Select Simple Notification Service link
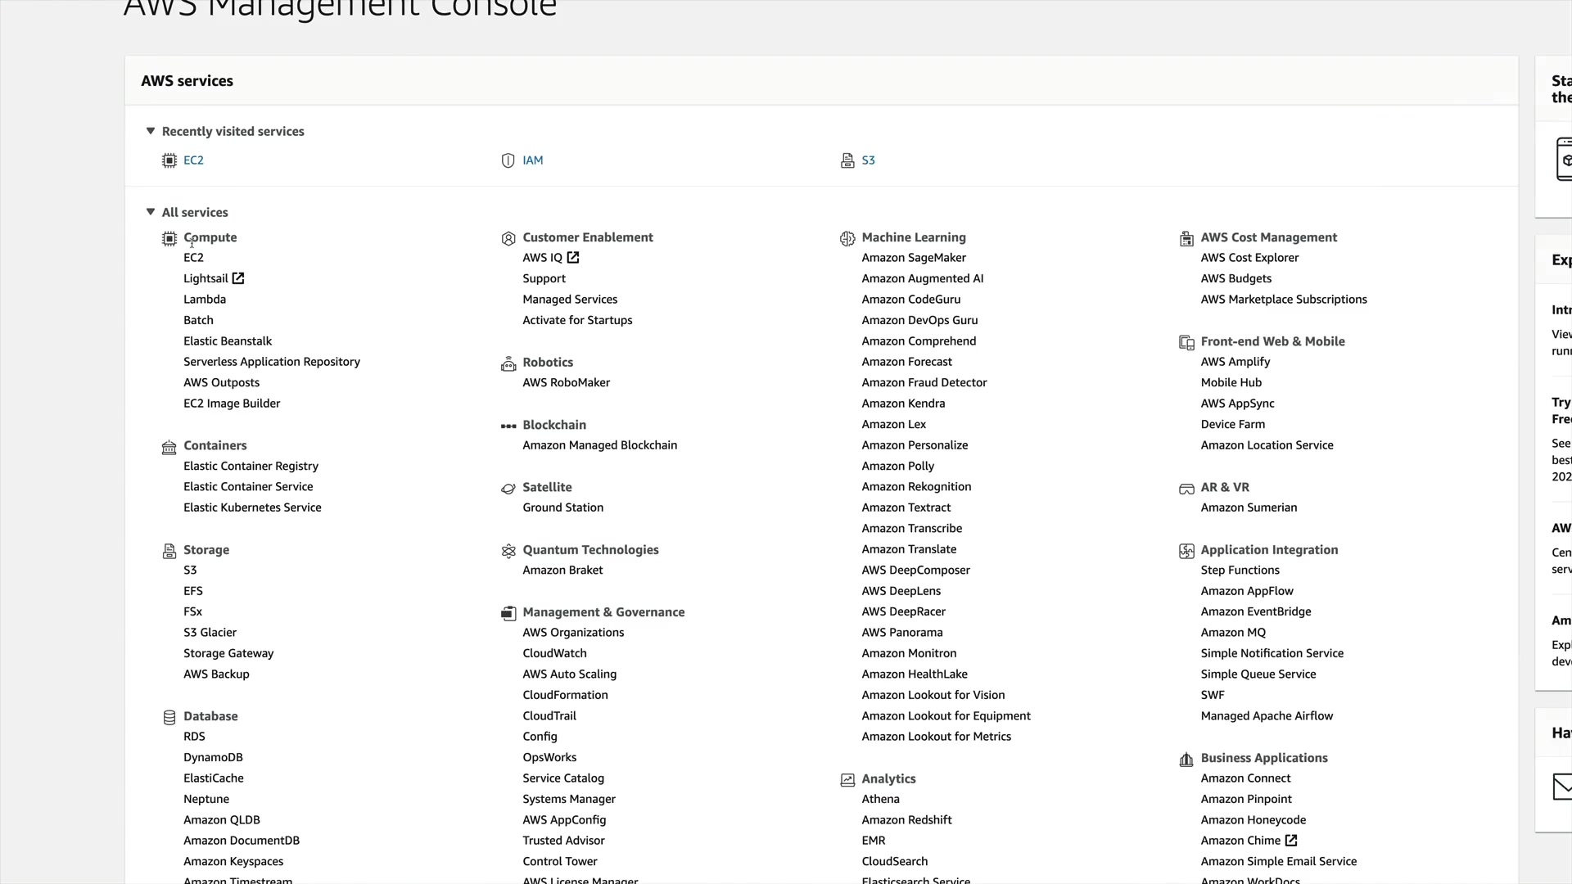The height and width of the screenshot is (884, 1572). point(1272,653)
